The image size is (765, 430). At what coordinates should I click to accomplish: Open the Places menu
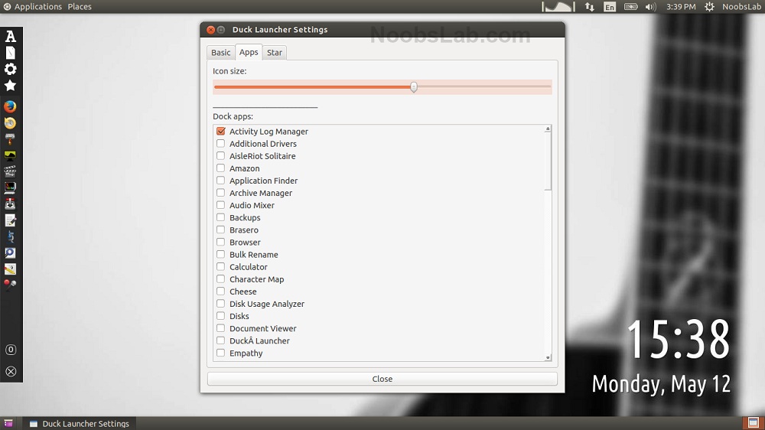click(x=80, y=7)
